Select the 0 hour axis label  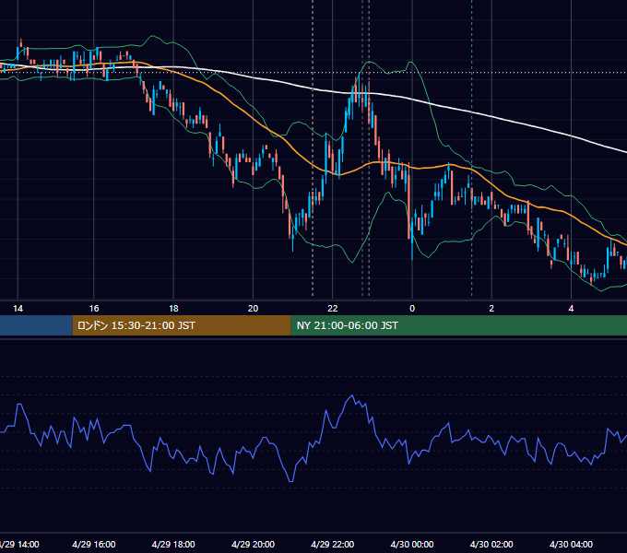[x=412, y=309]
